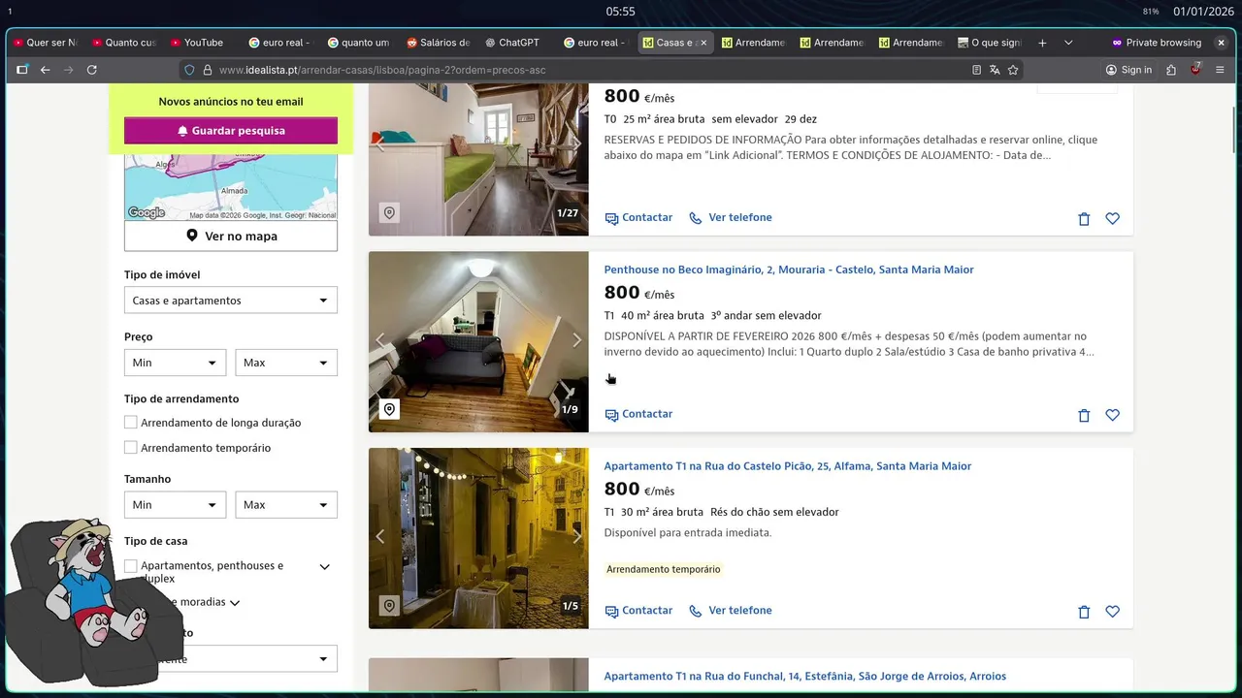Open map pin on Penthouse listing photo

[x=389, y=409]
